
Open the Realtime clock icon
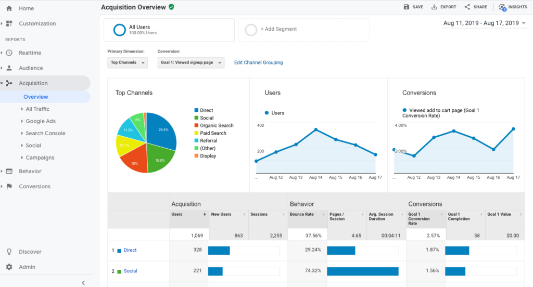[9, 53]
